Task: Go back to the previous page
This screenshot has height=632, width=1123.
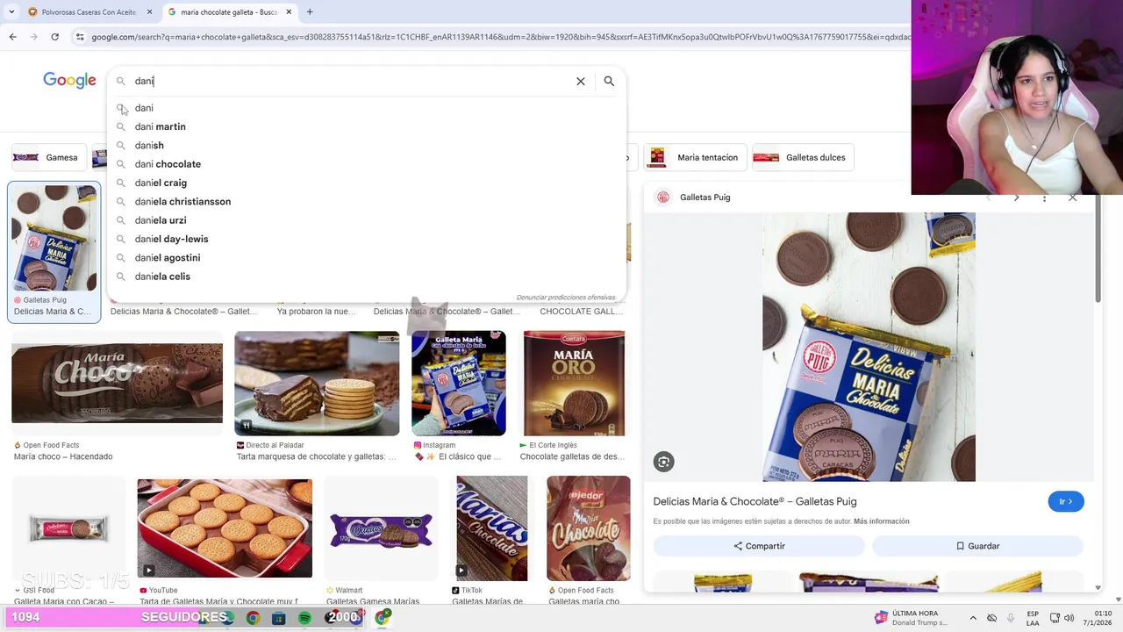Action: (x=12, y=37)
